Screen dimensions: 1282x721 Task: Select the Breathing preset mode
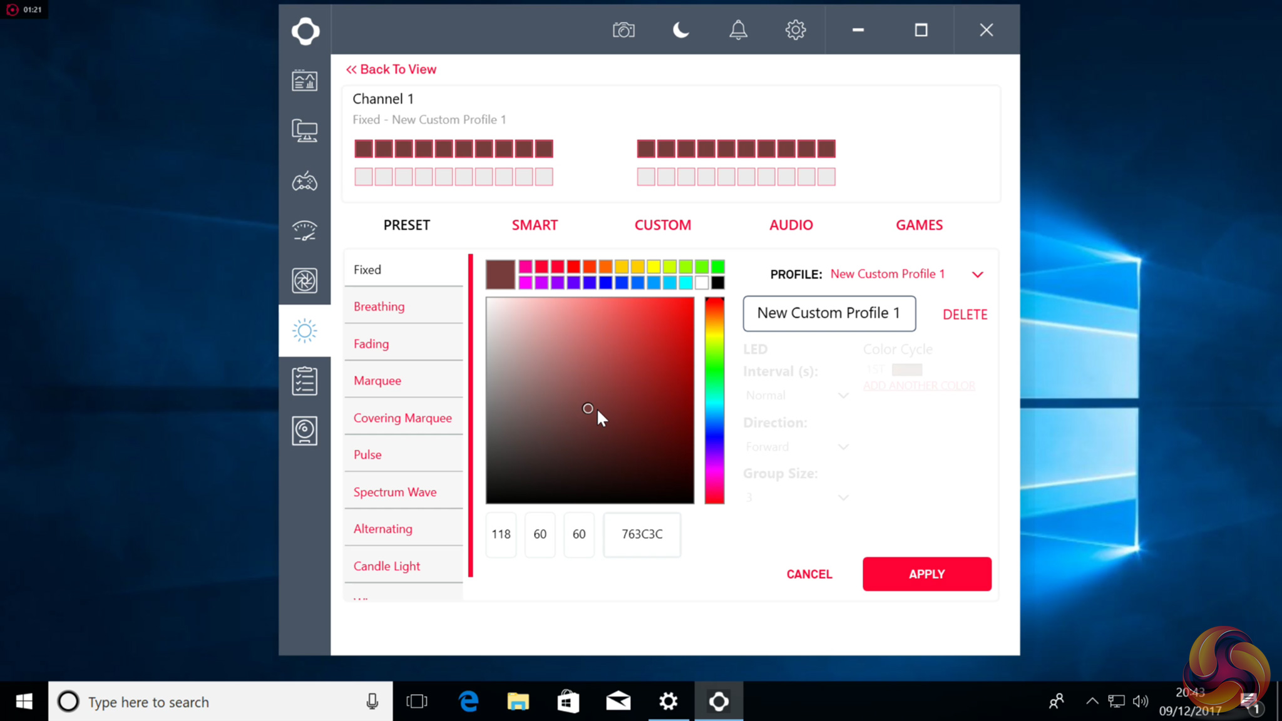(x=379, y=307)
